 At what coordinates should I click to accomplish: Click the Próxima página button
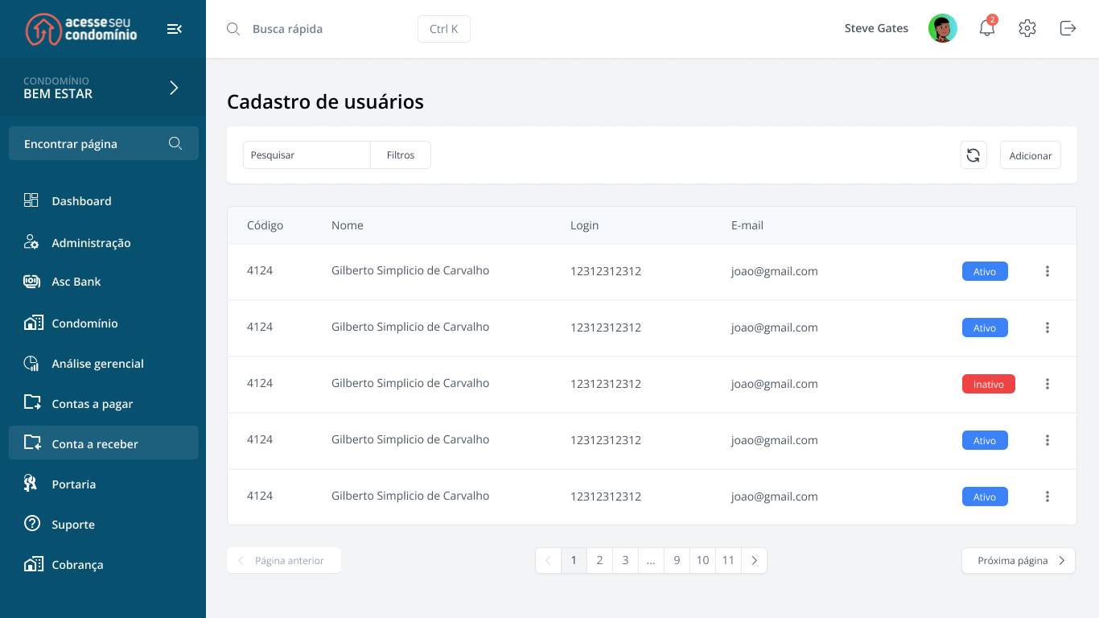pos(1019,561)
